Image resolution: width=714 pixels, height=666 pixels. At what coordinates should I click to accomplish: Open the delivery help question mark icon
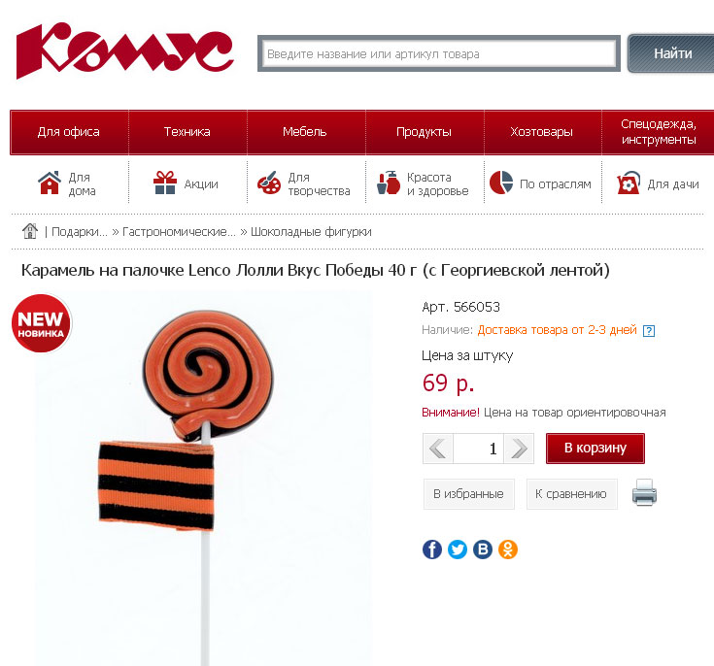[x=649, y=331]
